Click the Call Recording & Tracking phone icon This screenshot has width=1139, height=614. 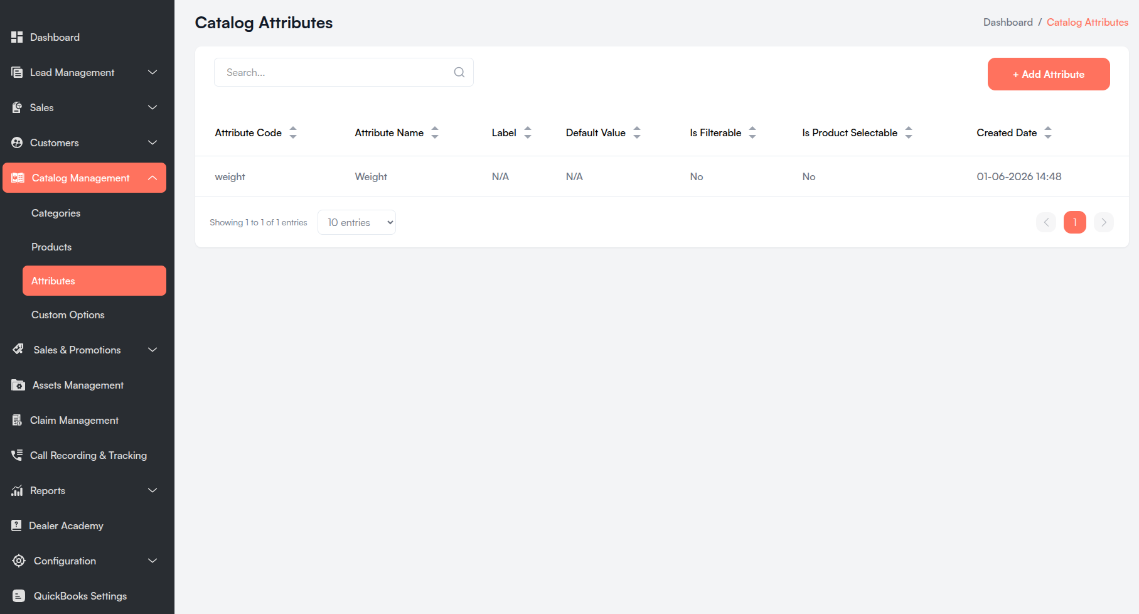pos(17,455)
